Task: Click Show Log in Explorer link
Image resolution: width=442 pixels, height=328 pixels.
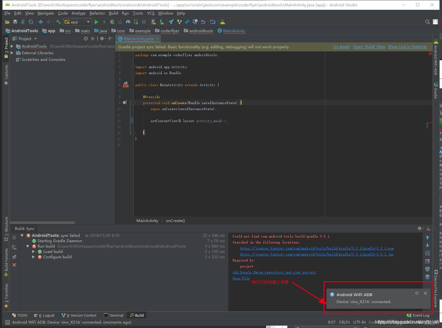Action: tap(407, 47)
